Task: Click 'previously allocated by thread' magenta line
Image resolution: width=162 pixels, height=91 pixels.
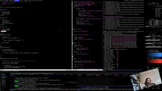Action: point(113,16)
